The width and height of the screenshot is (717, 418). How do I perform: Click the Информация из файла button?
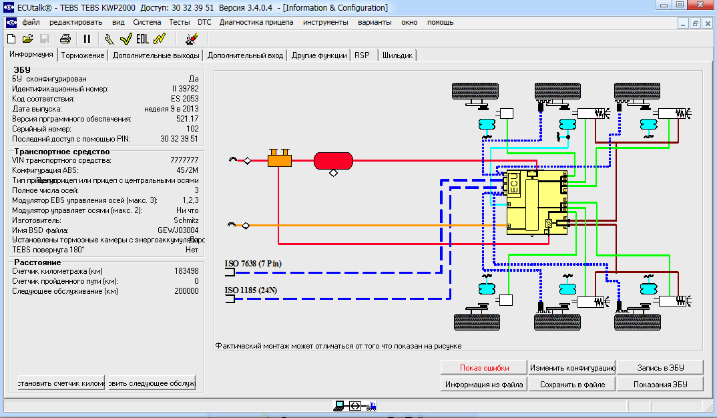tap(484, 384)
